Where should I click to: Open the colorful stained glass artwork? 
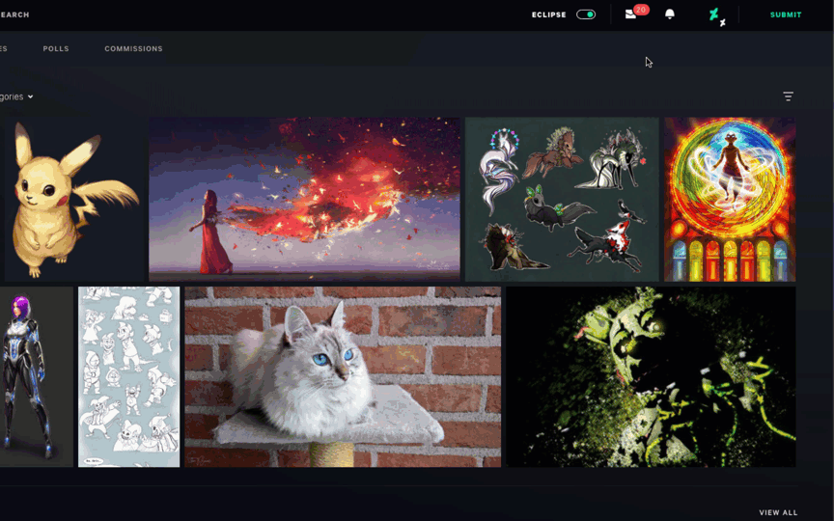[730, 200]
